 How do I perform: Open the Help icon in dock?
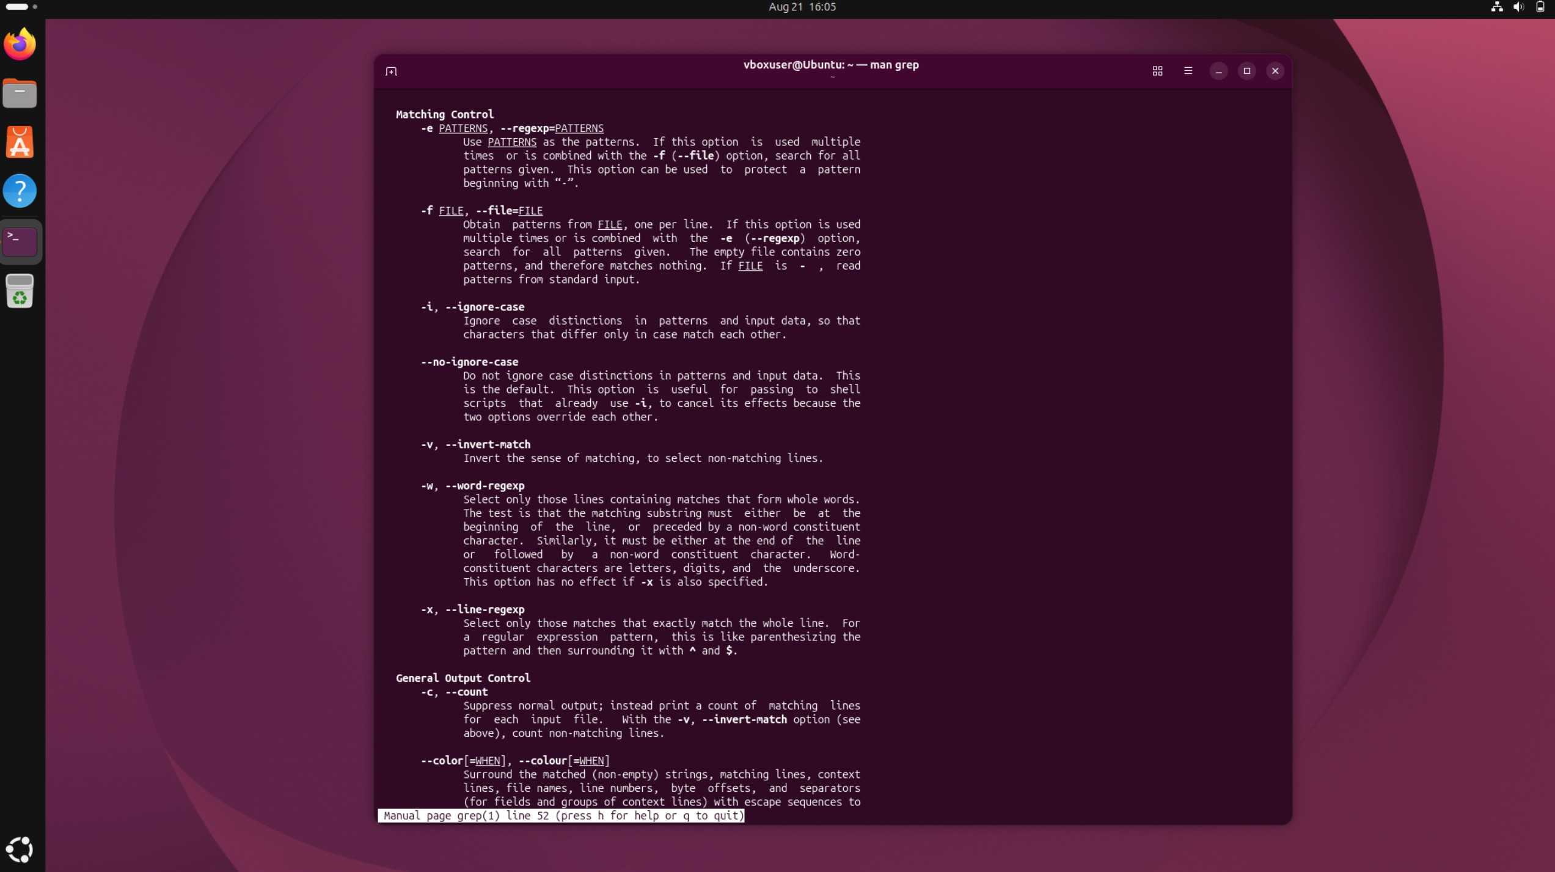[20, 191]
